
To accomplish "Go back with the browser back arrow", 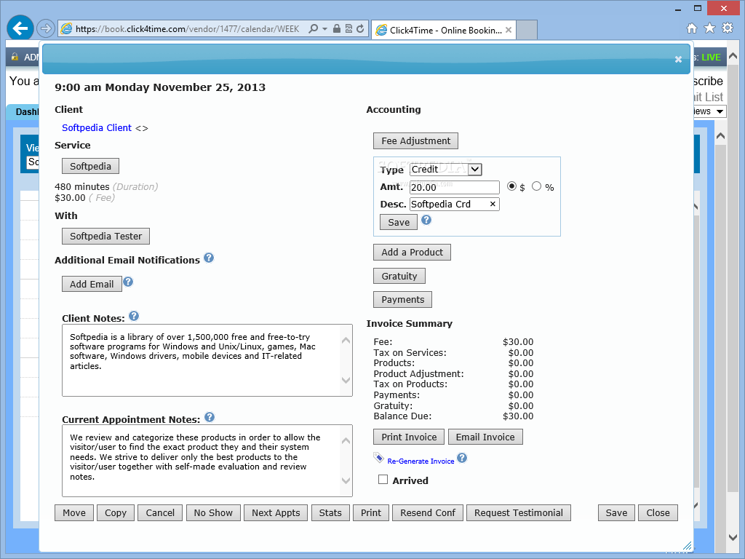I will [20, 28].
